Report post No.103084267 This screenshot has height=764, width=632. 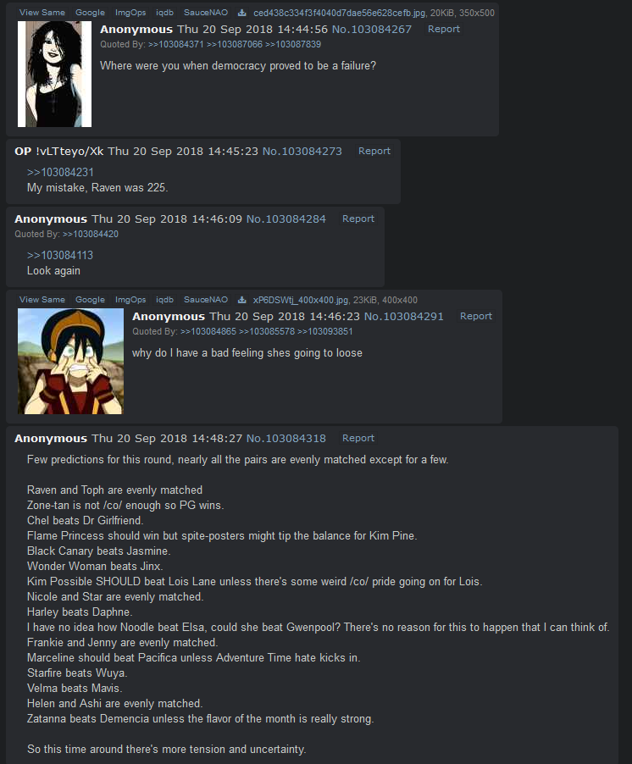pos(443,29)
